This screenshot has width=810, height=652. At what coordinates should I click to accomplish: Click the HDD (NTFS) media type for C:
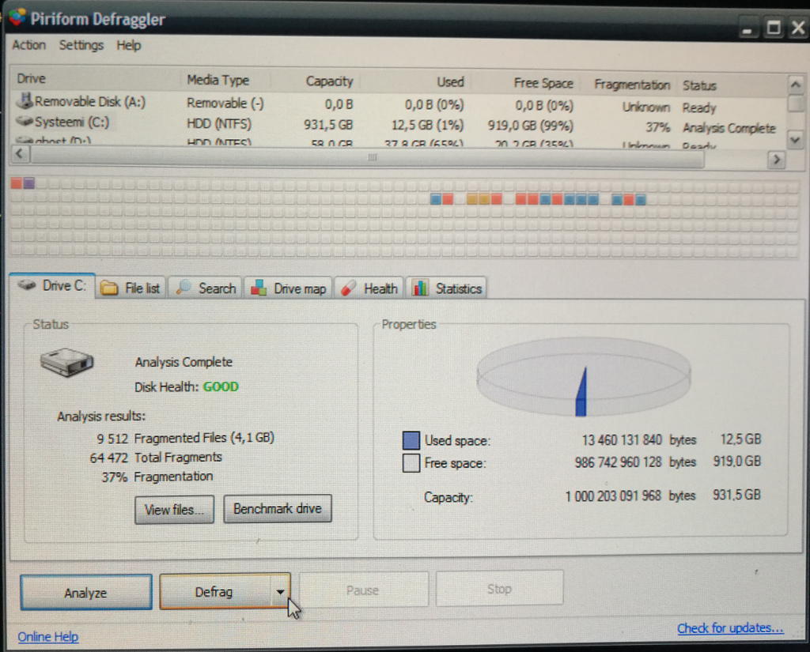219,124
